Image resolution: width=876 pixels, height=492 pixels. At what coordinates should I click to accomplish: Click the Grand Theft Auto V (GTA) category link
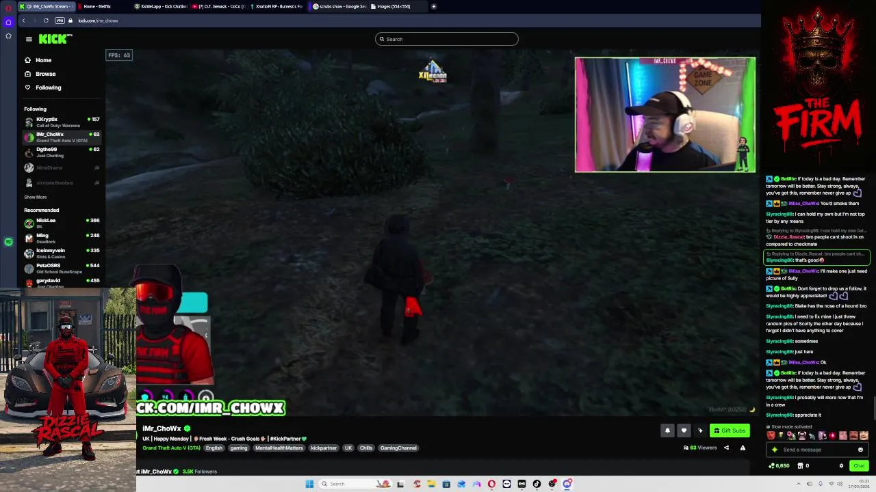click(x=171, y=448)
